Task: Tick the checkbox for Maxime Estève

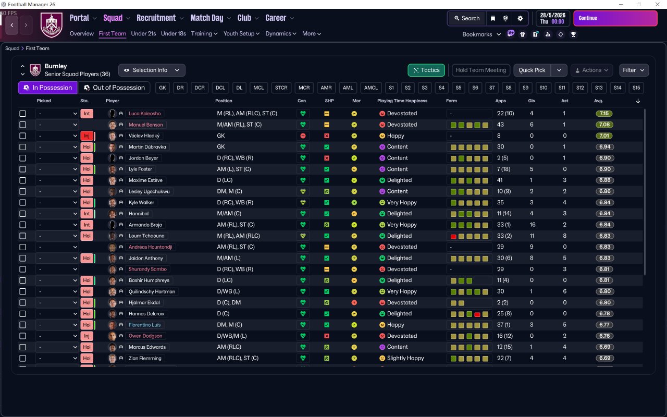Action: click(22, 180)
